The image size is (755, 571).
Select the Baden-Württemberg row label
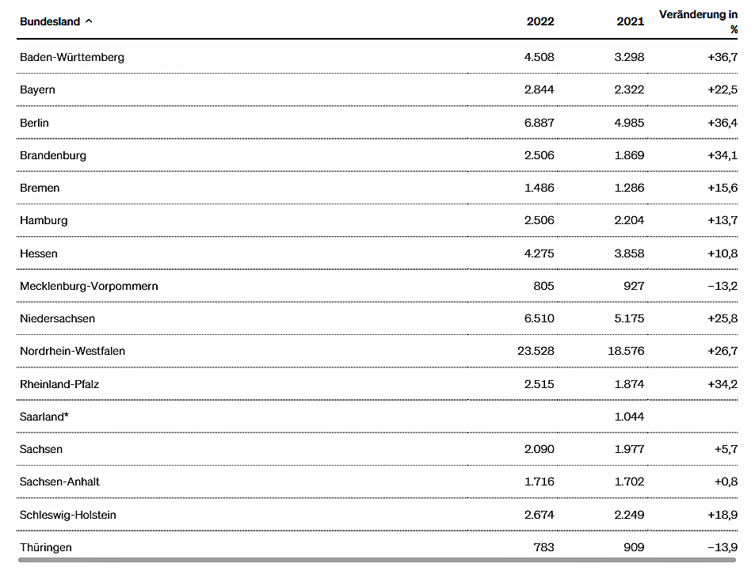point(72,57)
